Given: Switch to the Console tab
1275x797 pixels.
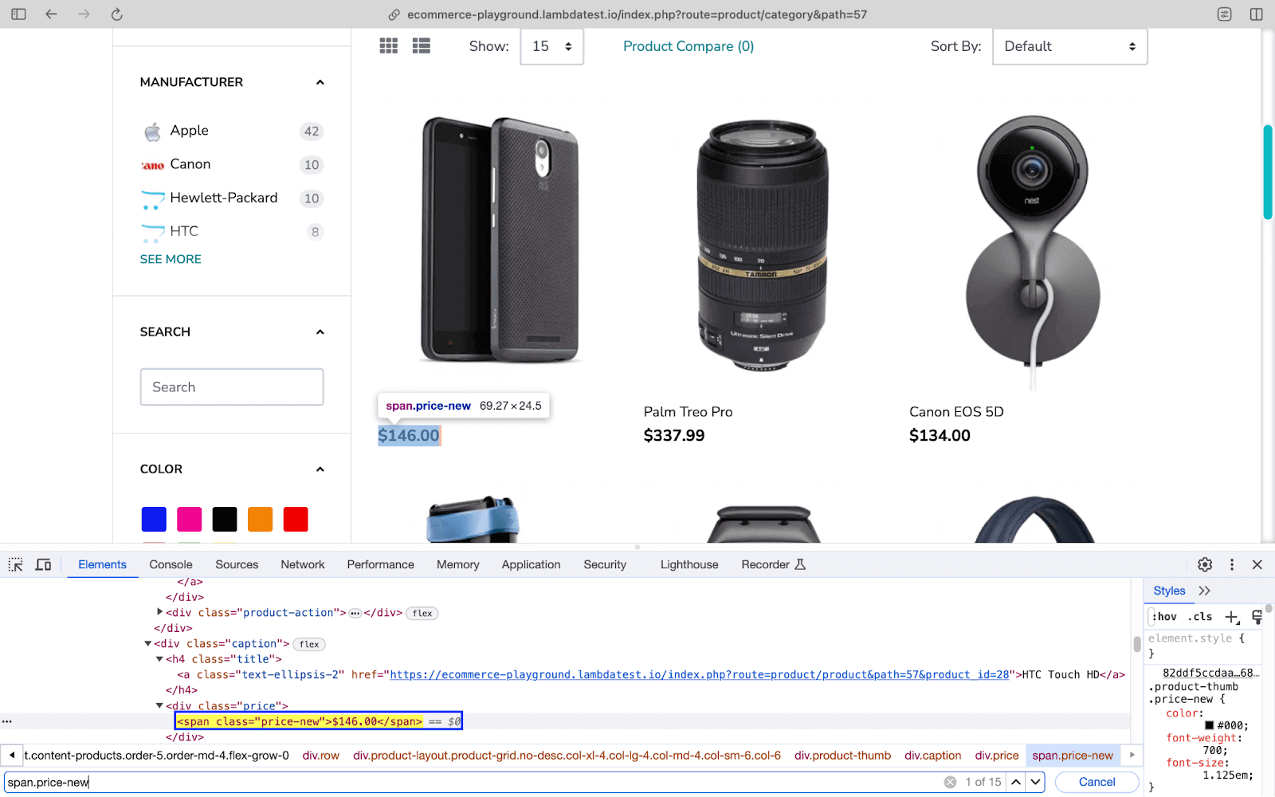Looking at the screenshot, I should coord(171,564).
